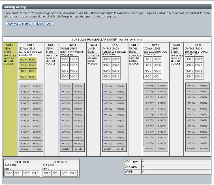Click the New Assignments button
Screen dimensions: 214x185
[x=19, y=24]
